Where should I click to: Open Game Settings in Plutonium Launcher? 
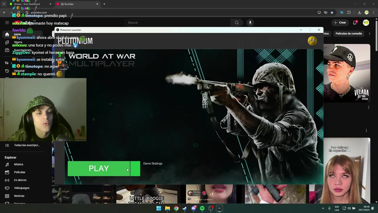(153, 164)
